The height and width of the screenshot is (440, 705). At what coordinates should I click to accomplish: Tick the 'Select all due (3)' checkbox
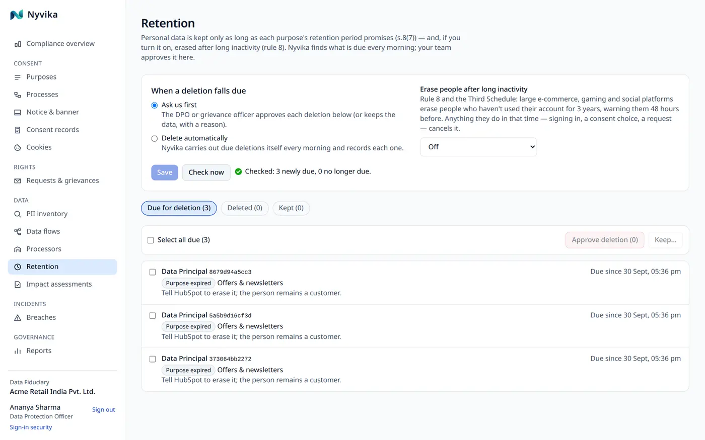click(151, 240)
